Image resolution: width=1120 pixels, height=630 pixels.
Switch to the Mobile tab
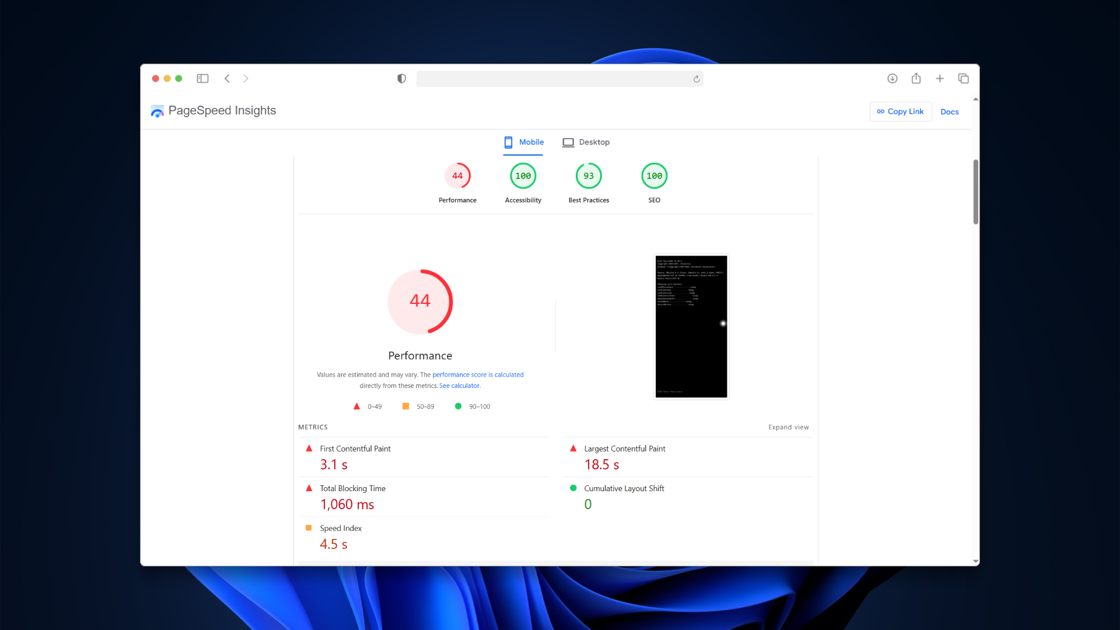[523, 142]
